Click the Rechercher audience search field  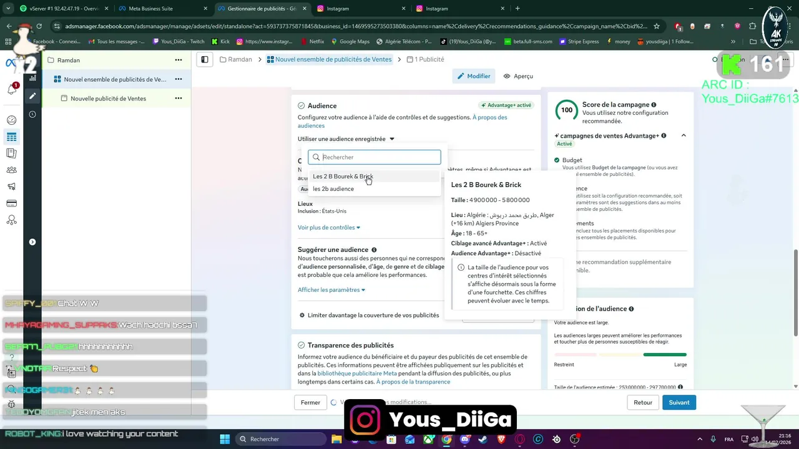pos(375,157)
